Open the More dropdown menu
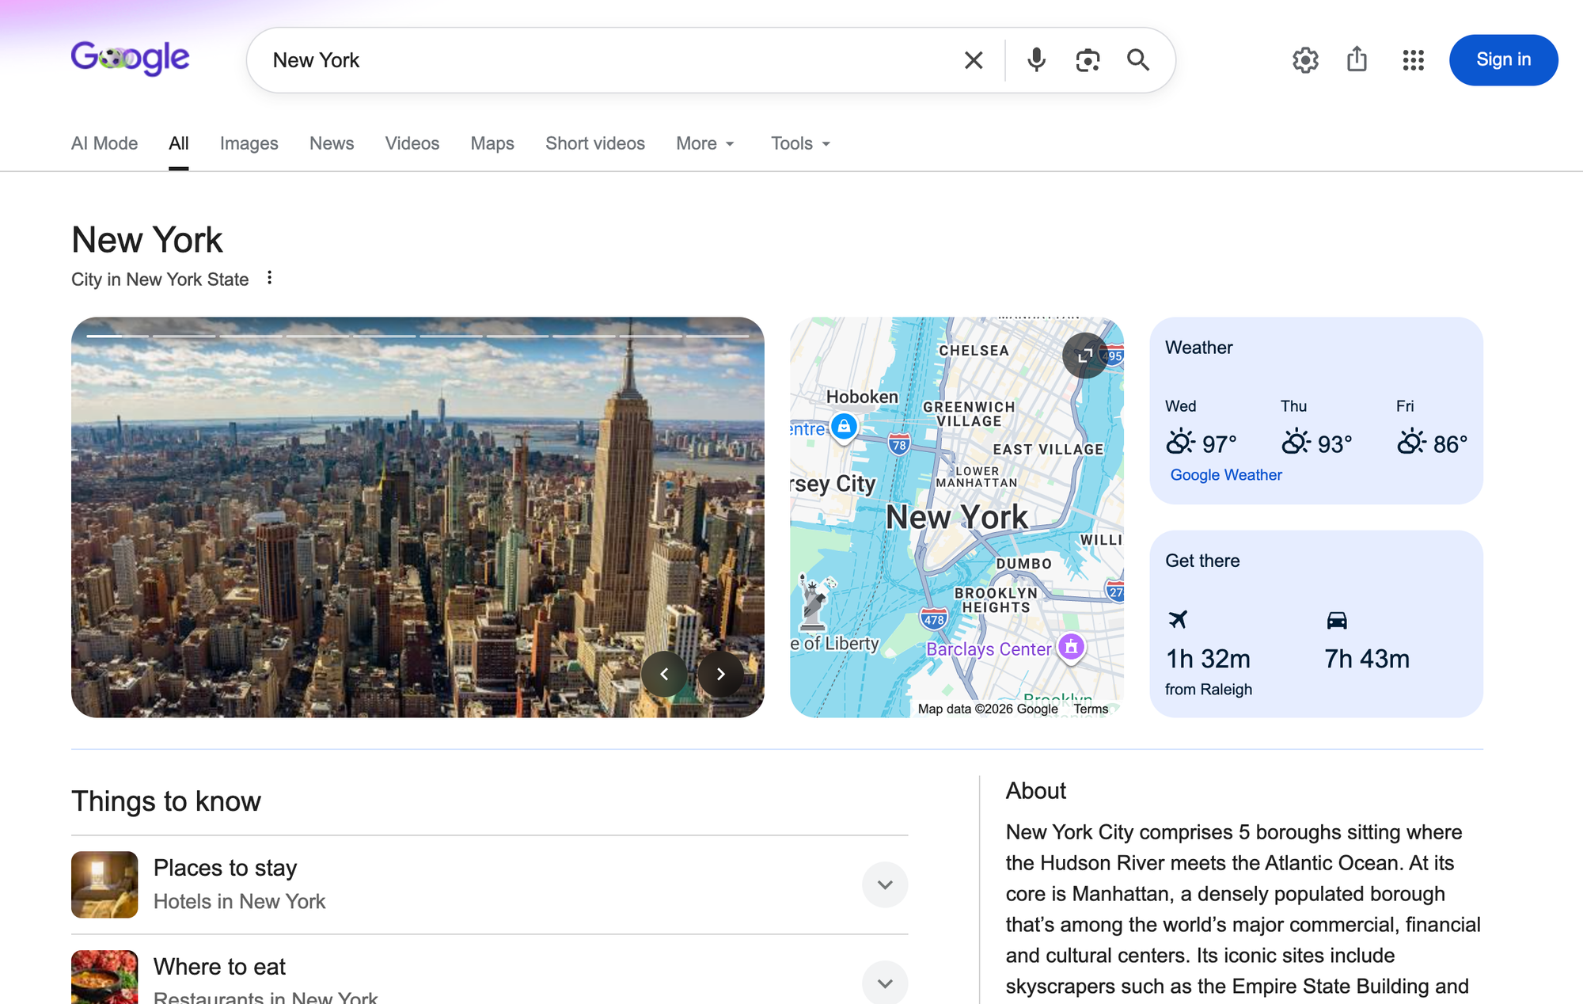The height and width of the screenshot is (1004, 1583). pyautogui.click(x=705, y=143)
